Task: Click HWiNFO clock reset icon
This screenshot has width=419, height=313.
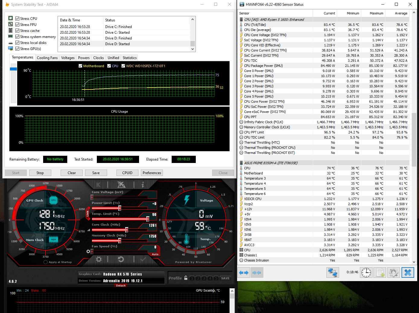Action: (366, 273)
